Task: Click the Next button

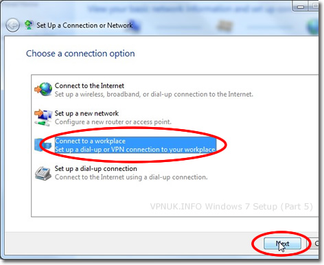Action: pos(282,244)
